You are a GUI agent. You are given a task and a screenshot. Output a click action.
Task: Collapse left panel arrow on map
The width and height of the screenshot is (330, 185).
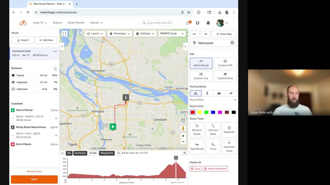[62, 47]
